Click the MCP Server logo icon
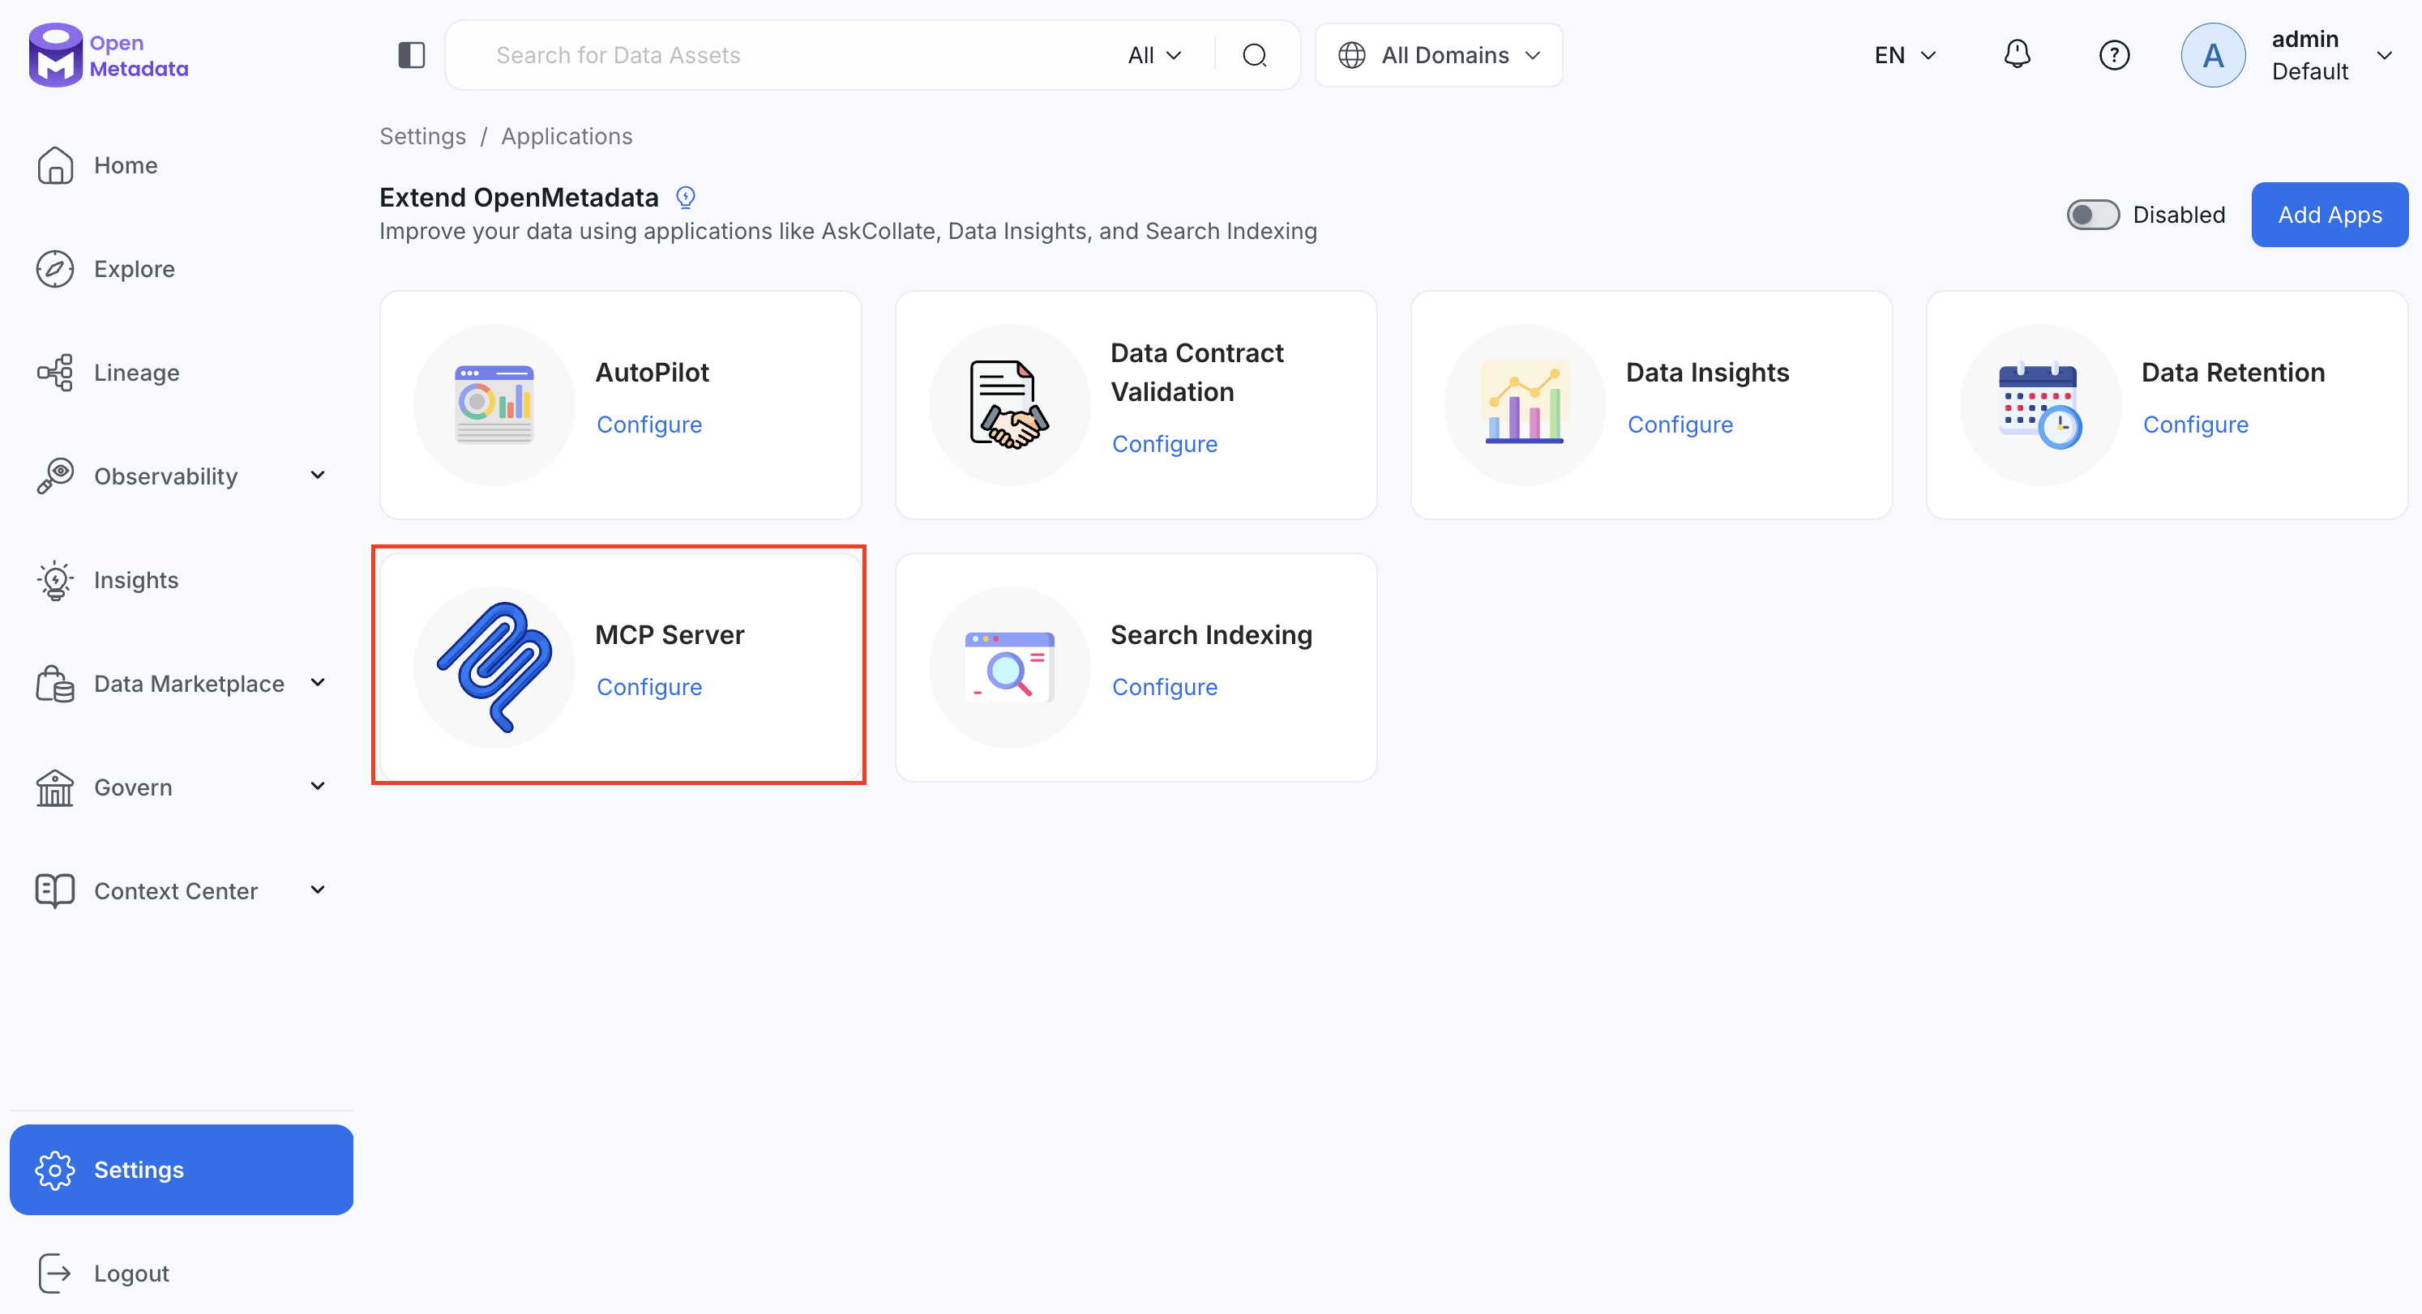Screen dimensions: 2422x1314 (x=494, y=667)
